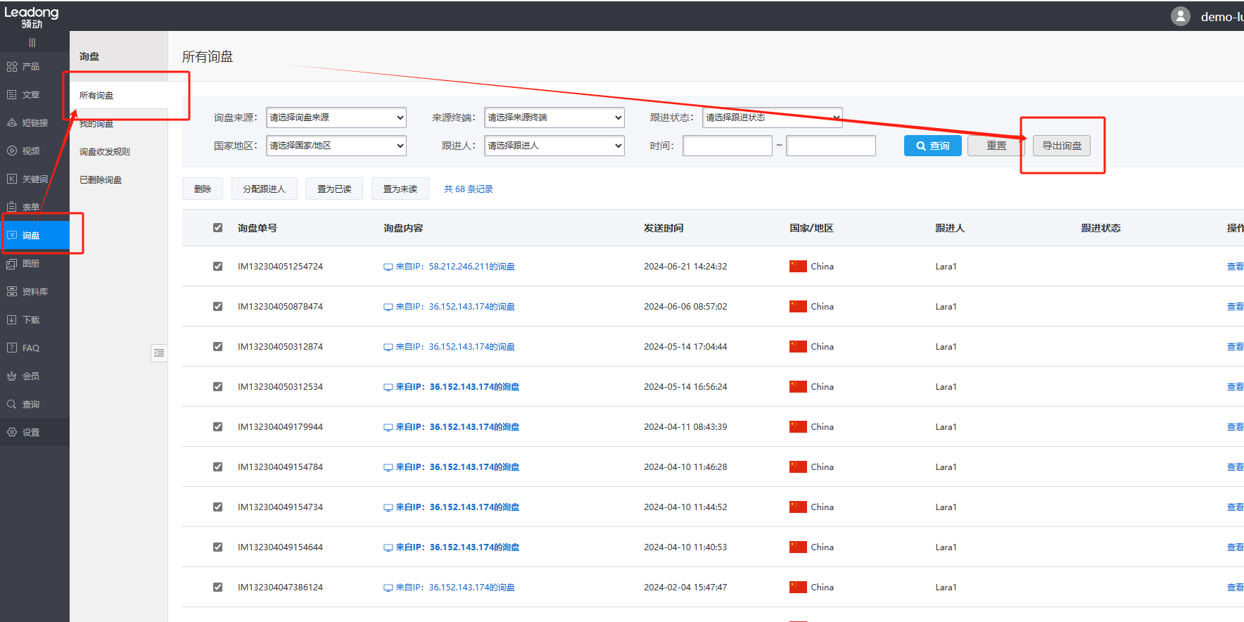Screen dimensions: 1244x622
Task: Open 我的询盘 in the submenu
Action: 96,124
